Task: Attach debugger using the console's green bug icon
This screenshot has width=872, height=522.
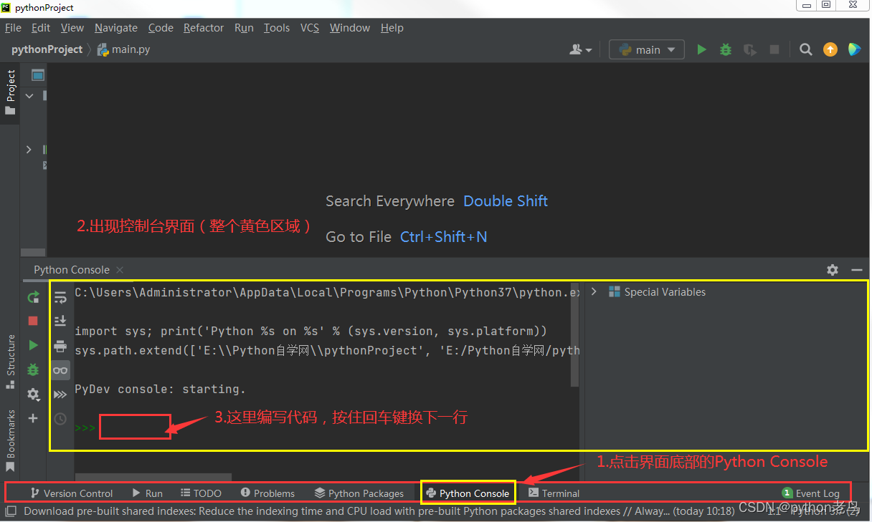Action: [x=33, y=369]
